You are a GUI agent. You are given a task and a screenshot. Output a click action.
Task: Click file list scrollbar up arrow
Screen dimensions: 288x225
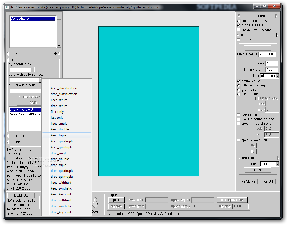tap(59, 18)
